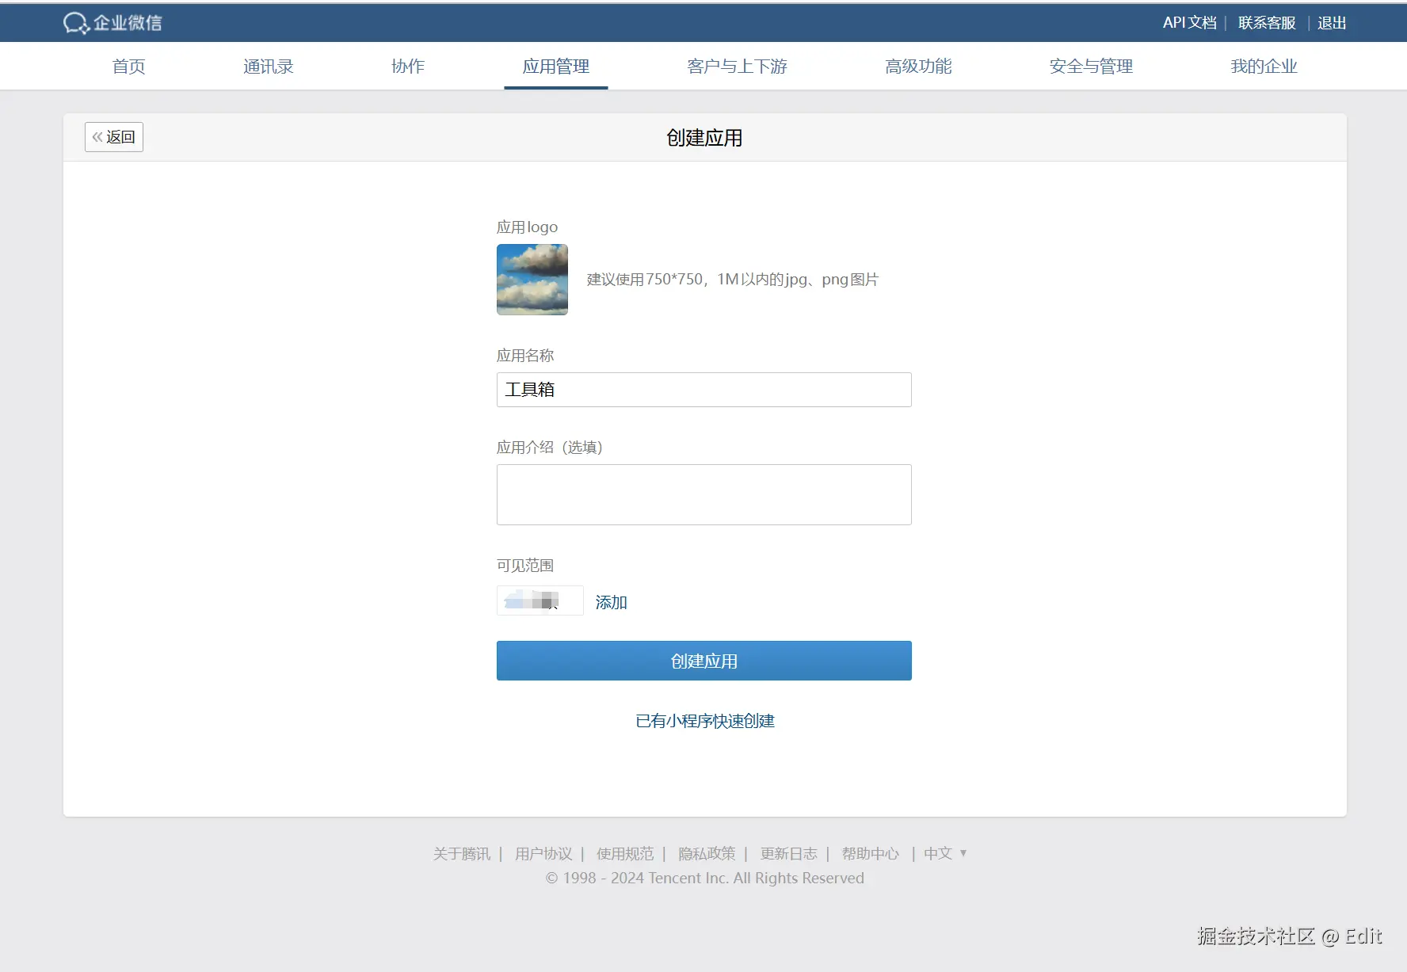Screen dimensions: 1407x972
Task: Click the 应用名称 input showing 工具箱
Action: pyautogui.click(x=703, y=390)
